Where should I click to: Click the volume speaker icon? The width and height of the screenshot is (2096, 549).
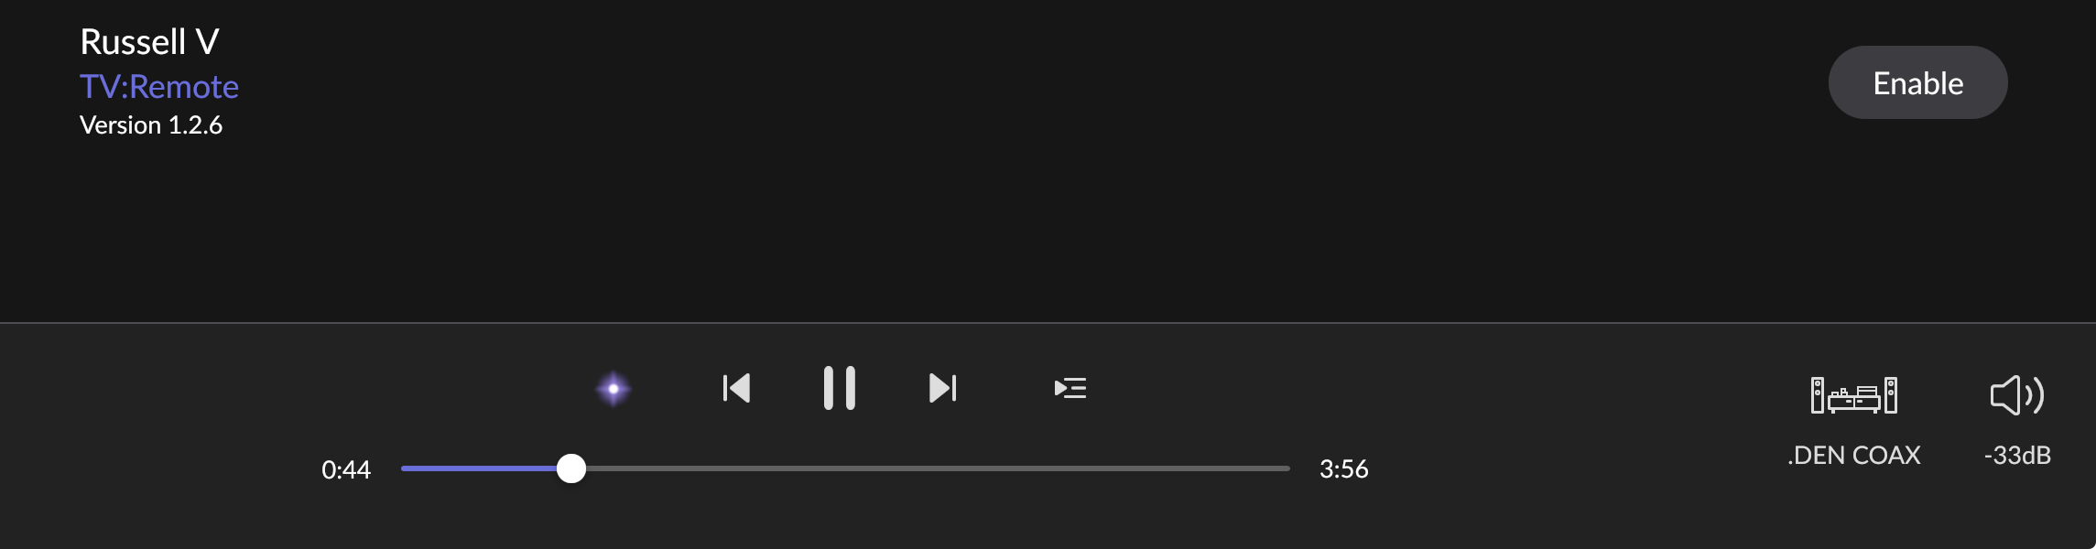(2017, 395)
